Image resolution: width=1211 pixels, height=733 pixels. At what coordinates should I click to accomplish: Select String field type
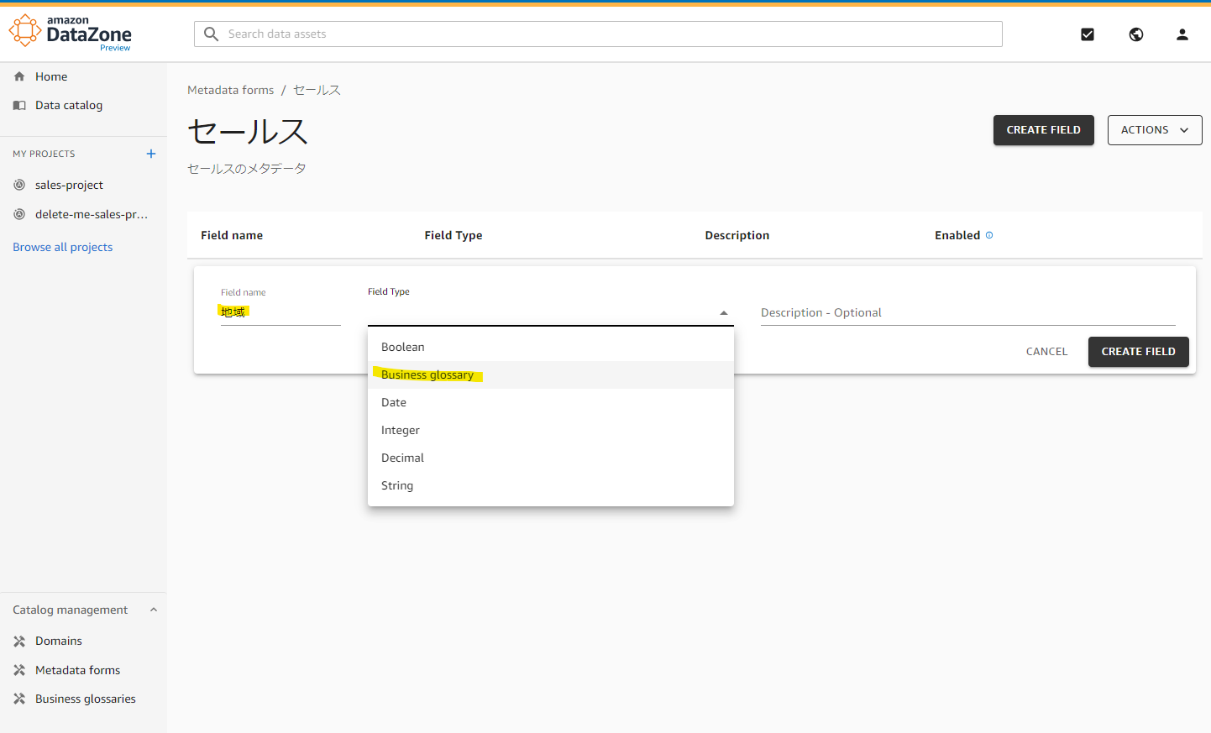tap(551, 485)
